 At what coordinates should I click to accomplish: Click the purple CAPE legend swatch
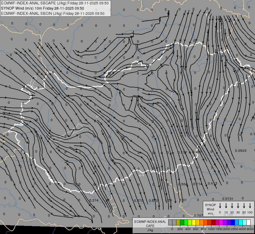click(x=225, y=223)
